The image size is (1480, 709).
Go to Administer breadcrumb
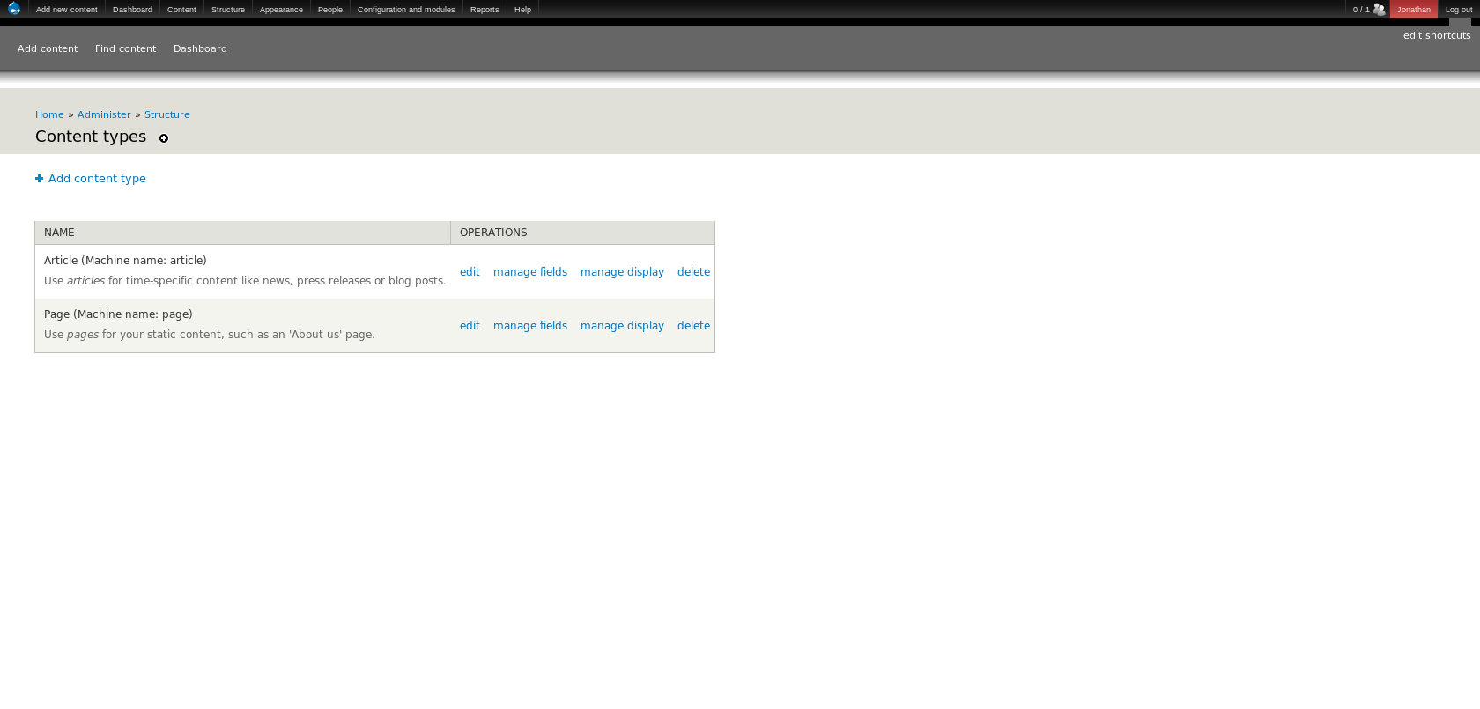(104, 114)
